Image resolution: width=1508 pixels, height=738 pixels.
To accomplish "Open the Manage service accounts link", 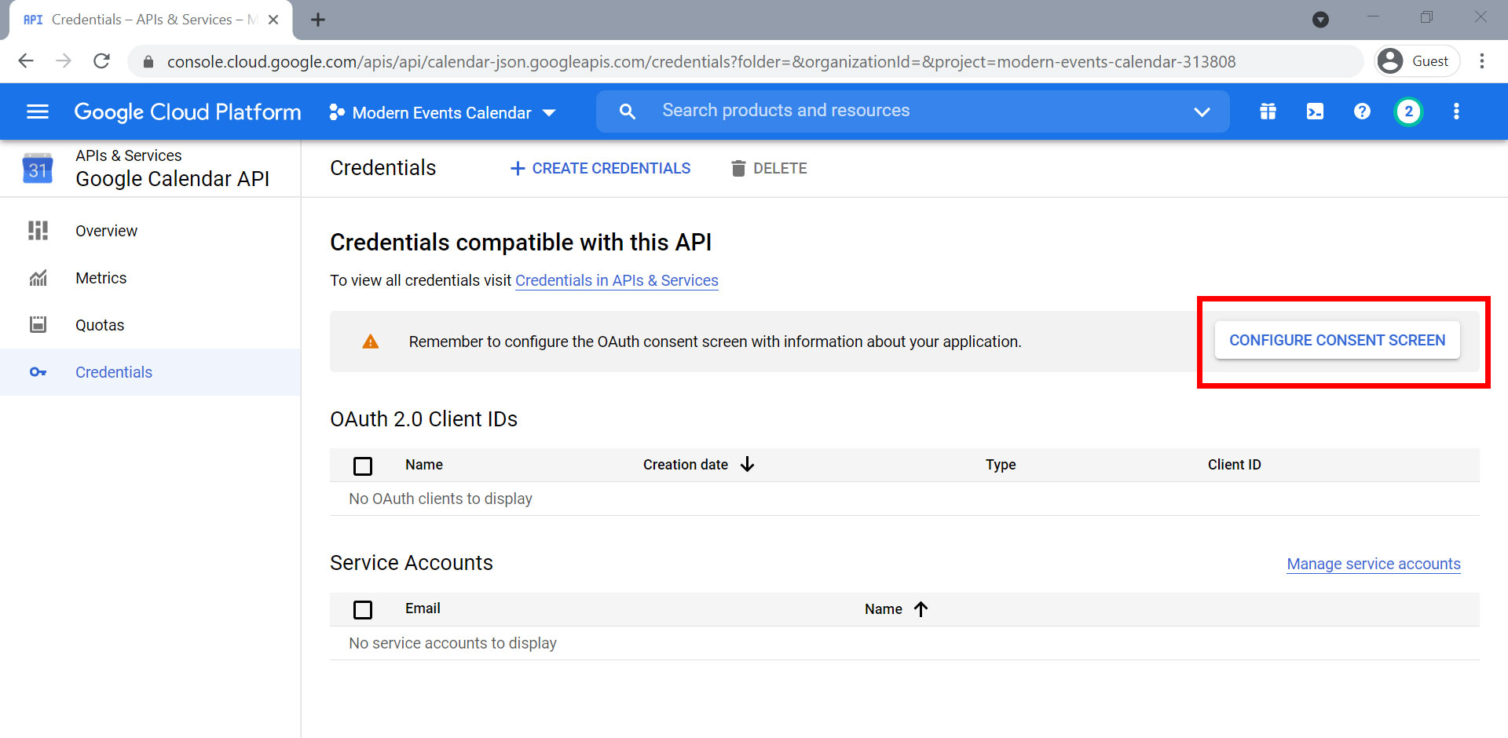I will [1374, 564].
